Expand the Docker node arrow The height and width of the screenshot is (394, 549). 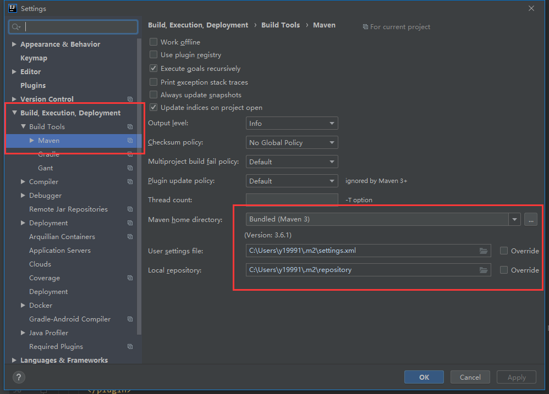pos(23,305)
